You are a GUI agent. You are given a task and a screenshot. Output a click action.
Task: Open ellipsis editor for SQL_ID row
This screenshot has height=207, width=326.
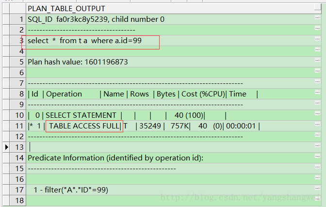point(316,19)
